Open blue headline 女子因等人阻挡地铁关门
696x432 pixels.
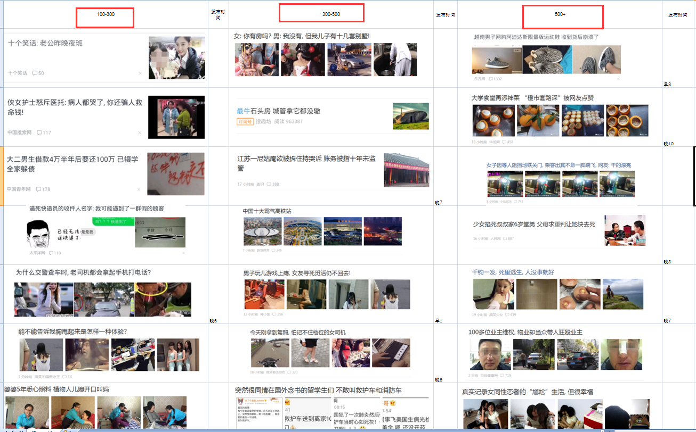(559, 165)
